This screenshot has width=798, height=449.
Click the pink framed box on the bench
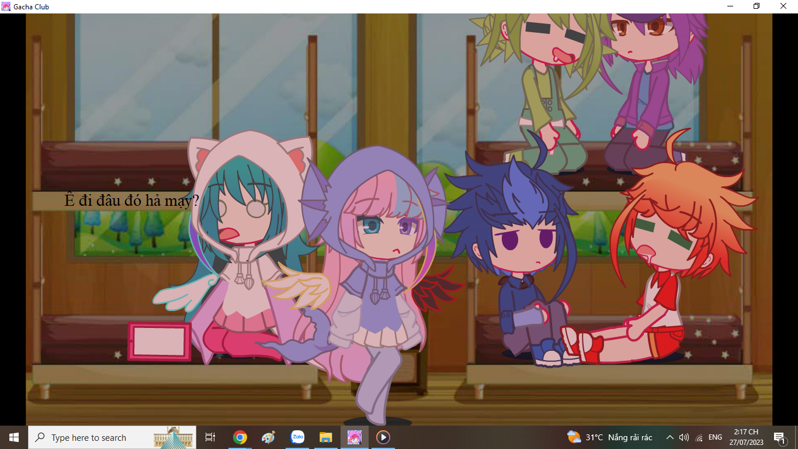[x=159, y=341]
